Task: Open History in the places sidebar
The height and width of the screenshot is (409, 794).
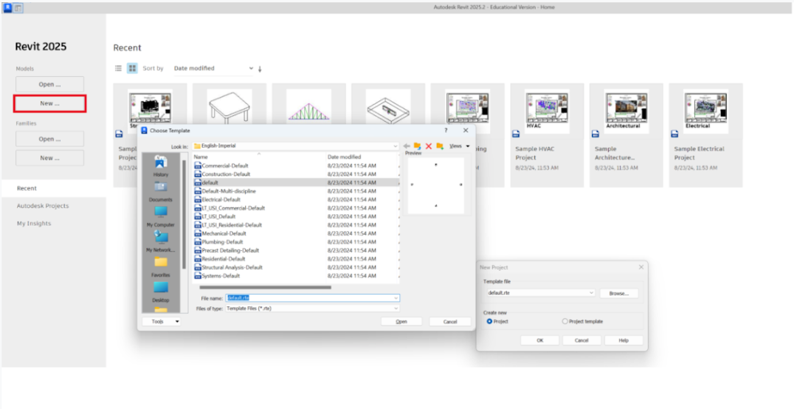Action: tap(161, 166)
